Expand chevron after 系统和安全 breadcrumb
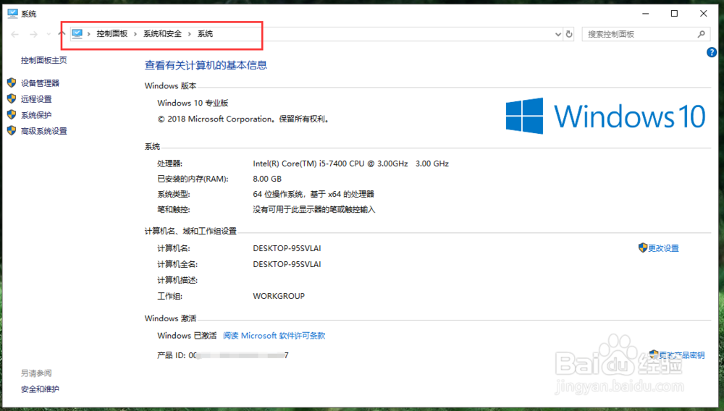This screenshot has height=411, width=724. tap(189, 34)
